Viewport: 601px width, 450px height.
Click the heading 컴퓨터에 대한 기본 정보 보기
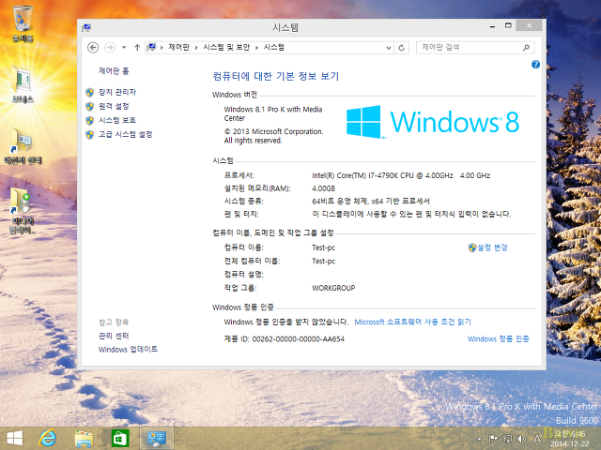coord(276,76)
